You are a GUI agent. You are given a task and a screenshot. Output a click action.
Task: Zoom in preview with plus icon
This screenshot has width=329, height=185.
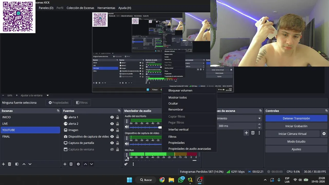pos(17,95)
